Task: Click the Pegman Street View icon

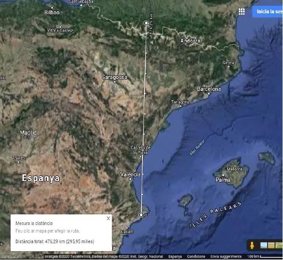Action: tap(252, 245)
